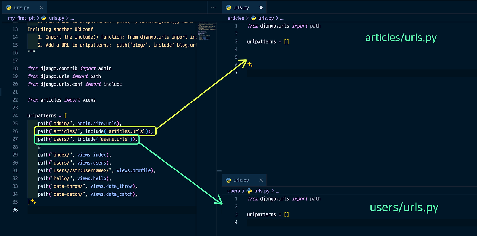
Task: Click line number 36 in left editor
Action: pos(15,210)
